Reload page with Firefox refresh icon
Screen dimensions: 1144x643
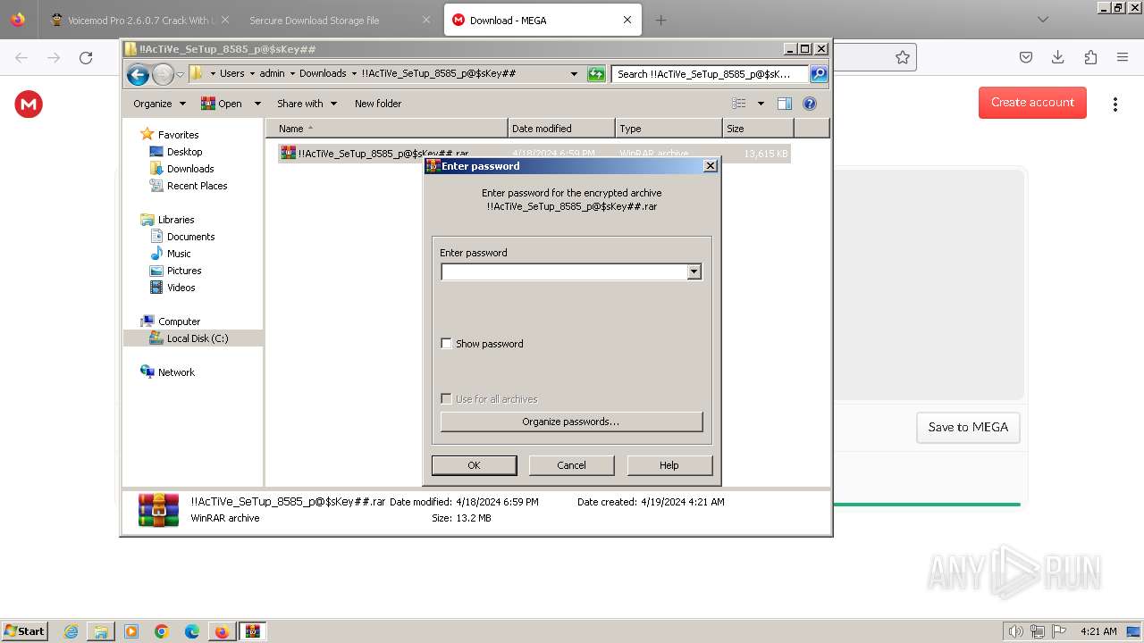[x=86, y=58]
